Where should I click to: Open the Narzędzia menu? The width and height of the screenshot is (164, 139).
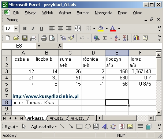click(104, 13)
